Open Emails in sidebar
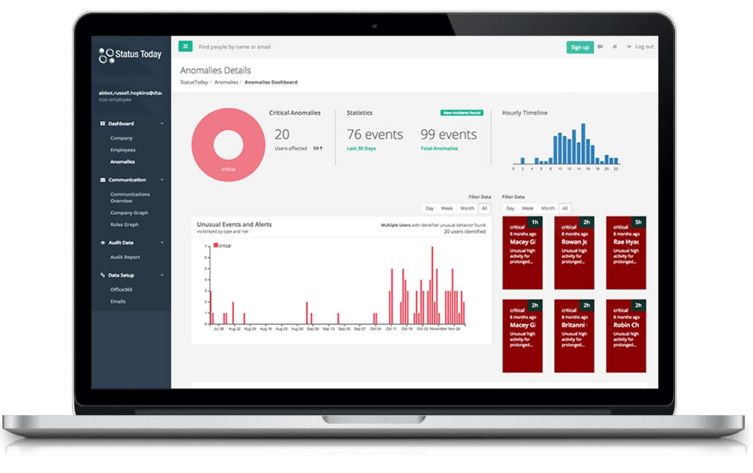 click(x=118, y=302)
